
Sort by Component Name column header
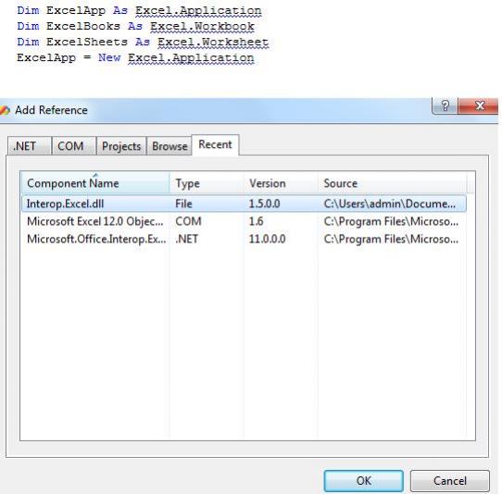coord(94,183)
